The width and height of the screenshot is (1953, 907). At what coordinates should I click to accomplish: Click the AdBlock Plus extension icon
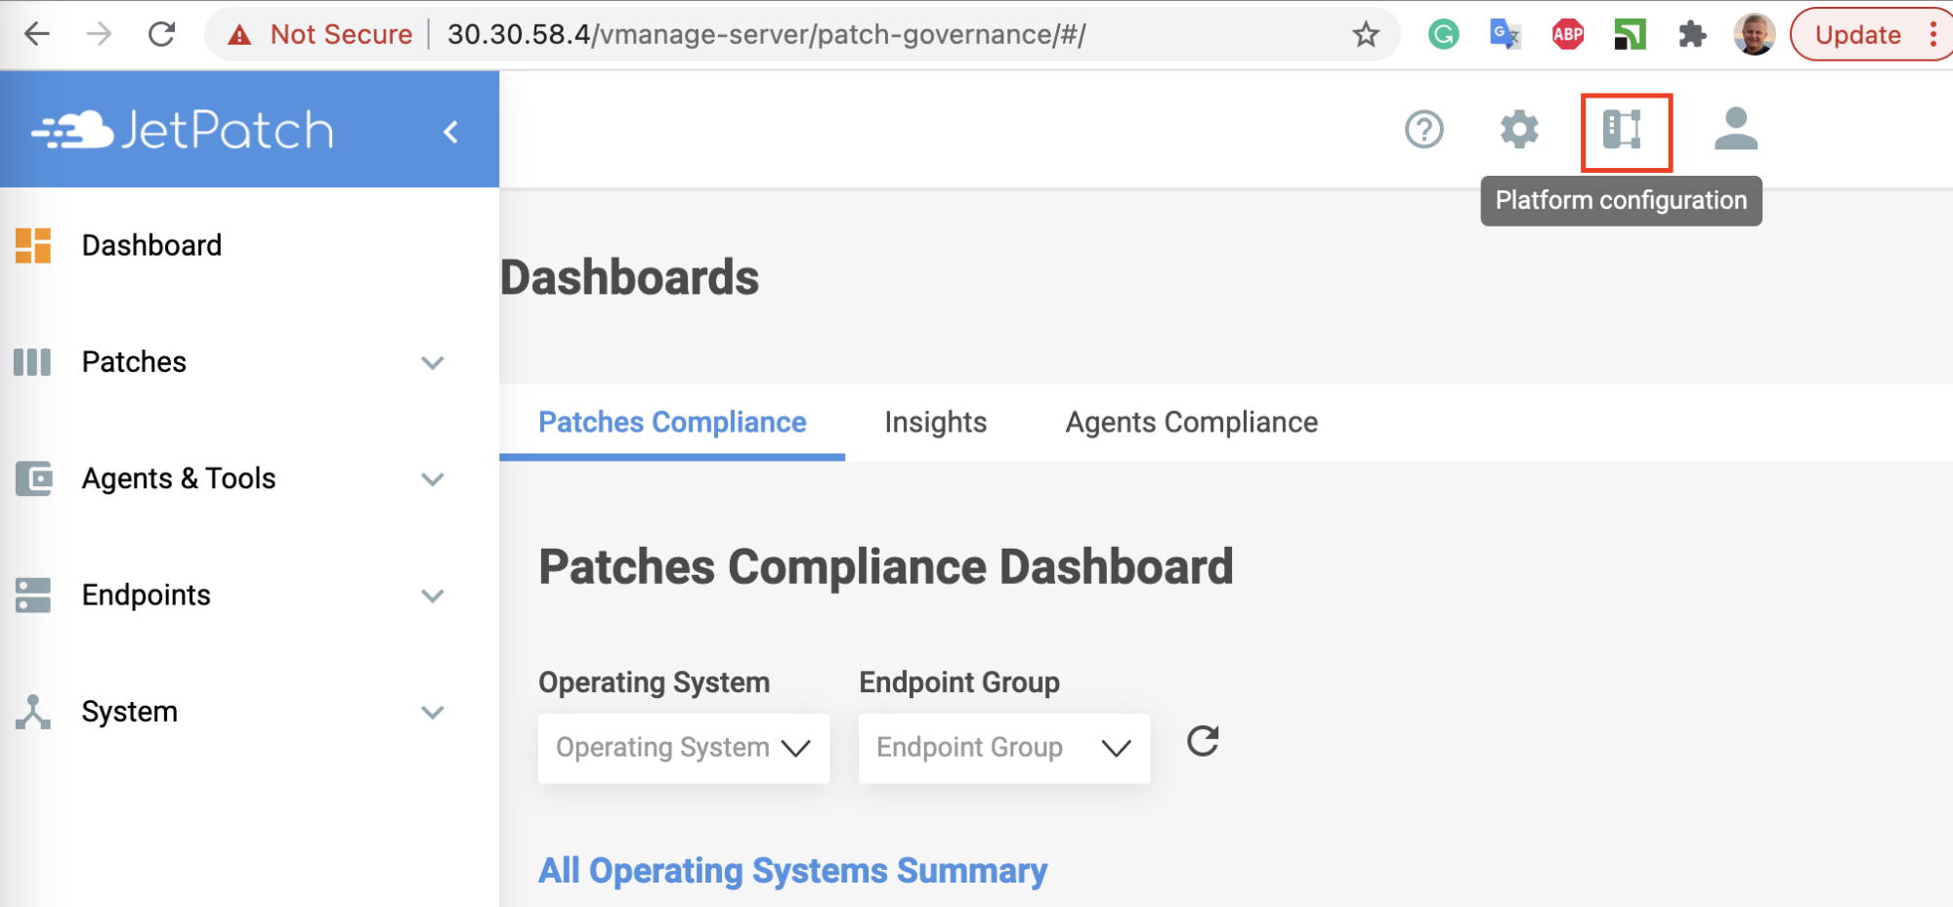[x=1567, y=35]
